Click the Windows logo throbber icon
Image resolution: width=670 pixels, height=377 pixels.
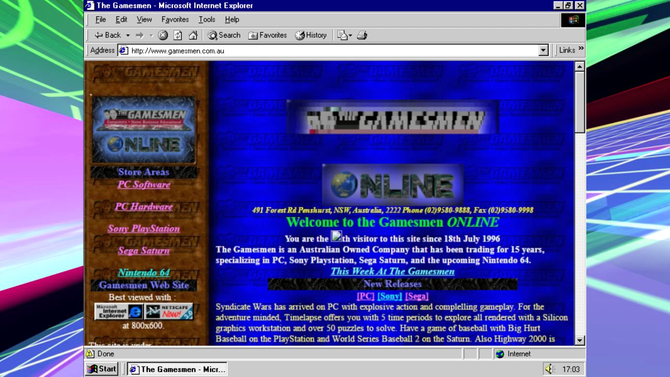click(573, 20)
